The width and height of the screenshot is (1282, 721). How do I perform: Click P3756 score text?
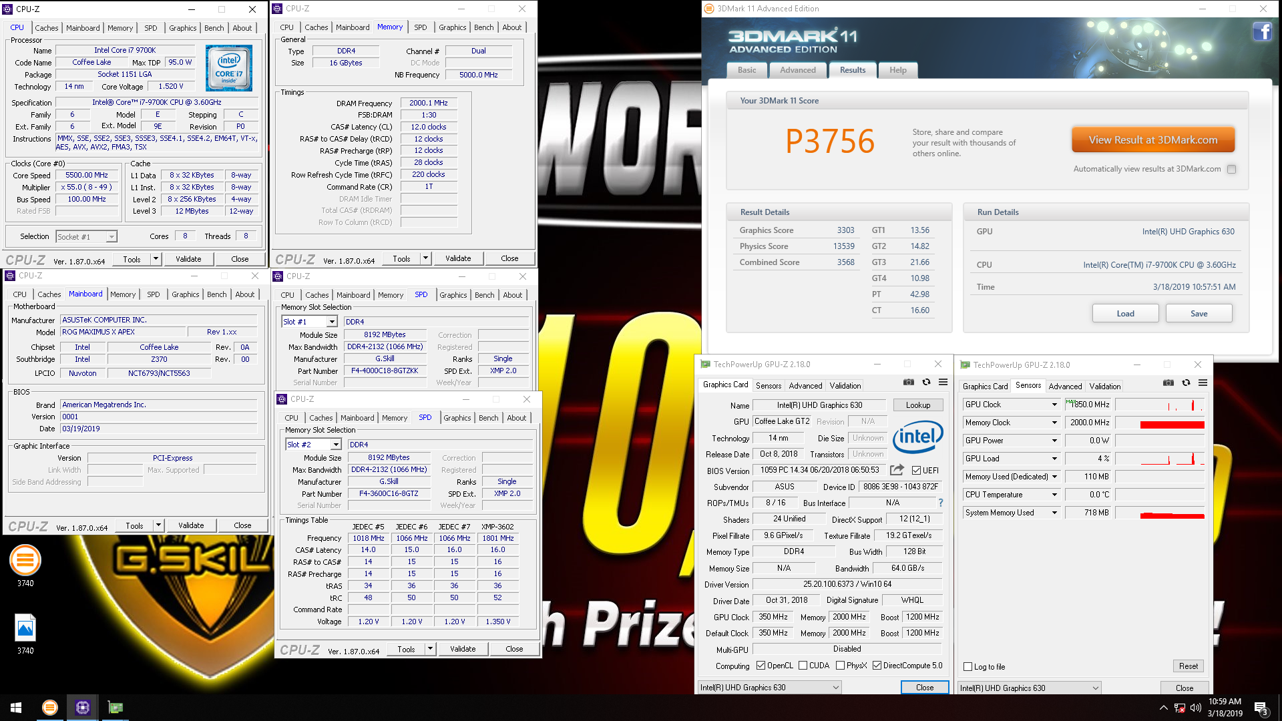830,142
